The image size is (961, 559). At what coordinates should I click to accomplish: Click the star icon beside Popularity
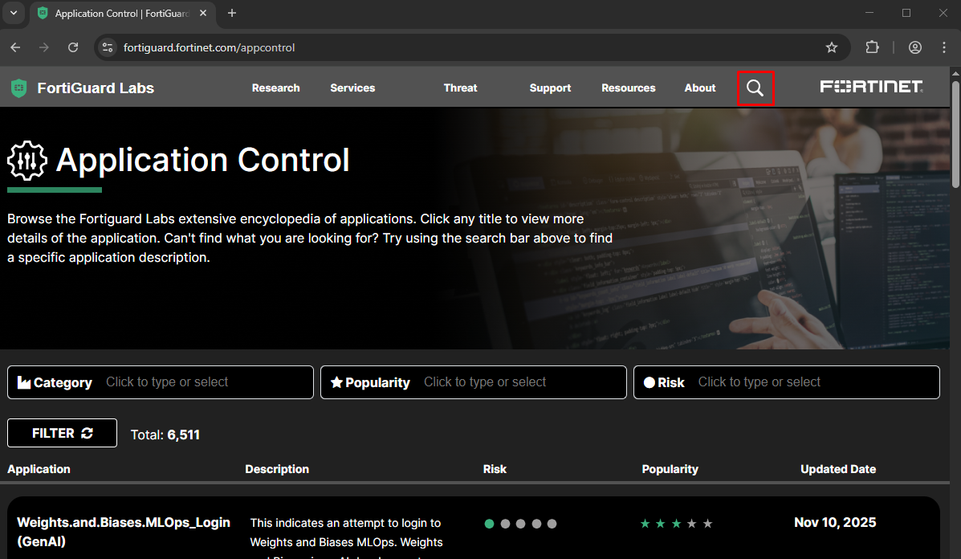click(x=336, y=382)
